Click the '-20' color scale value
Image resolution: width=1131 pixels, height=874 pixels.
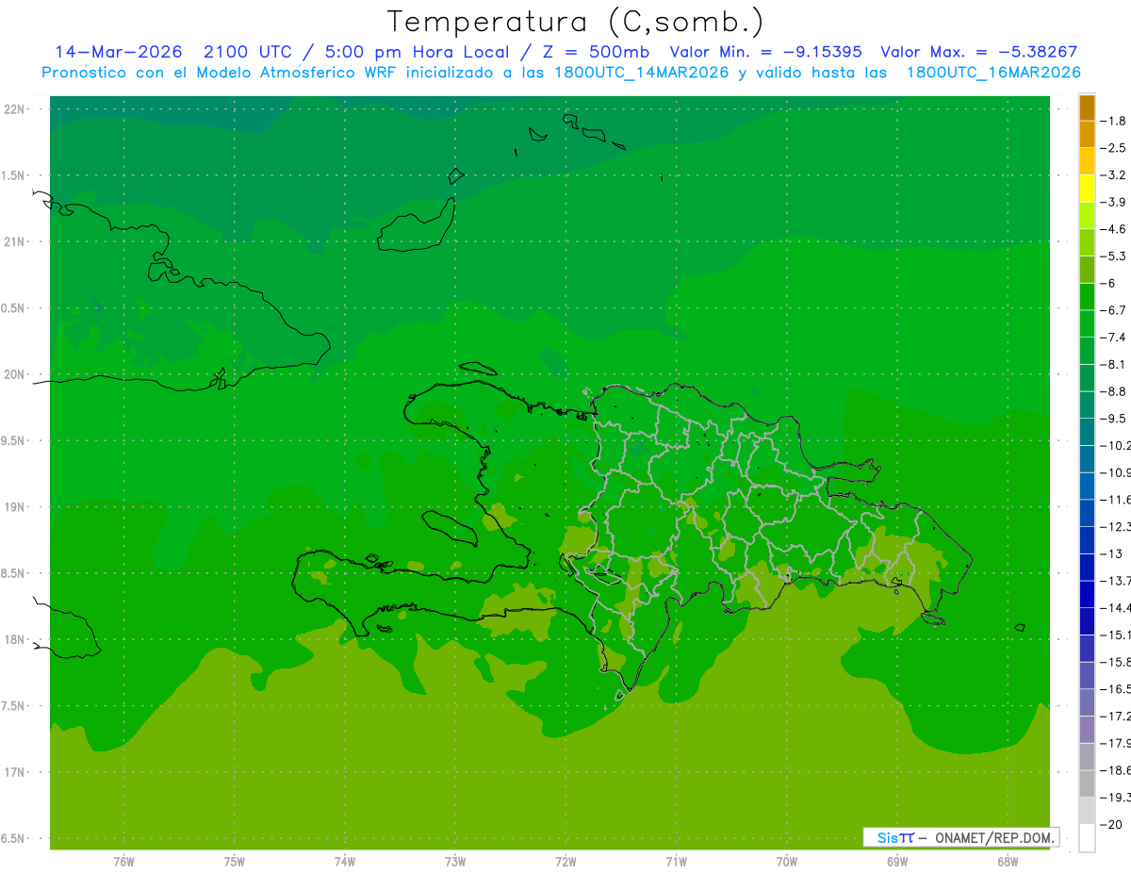pyautogui.click(x=1111, y=825)
